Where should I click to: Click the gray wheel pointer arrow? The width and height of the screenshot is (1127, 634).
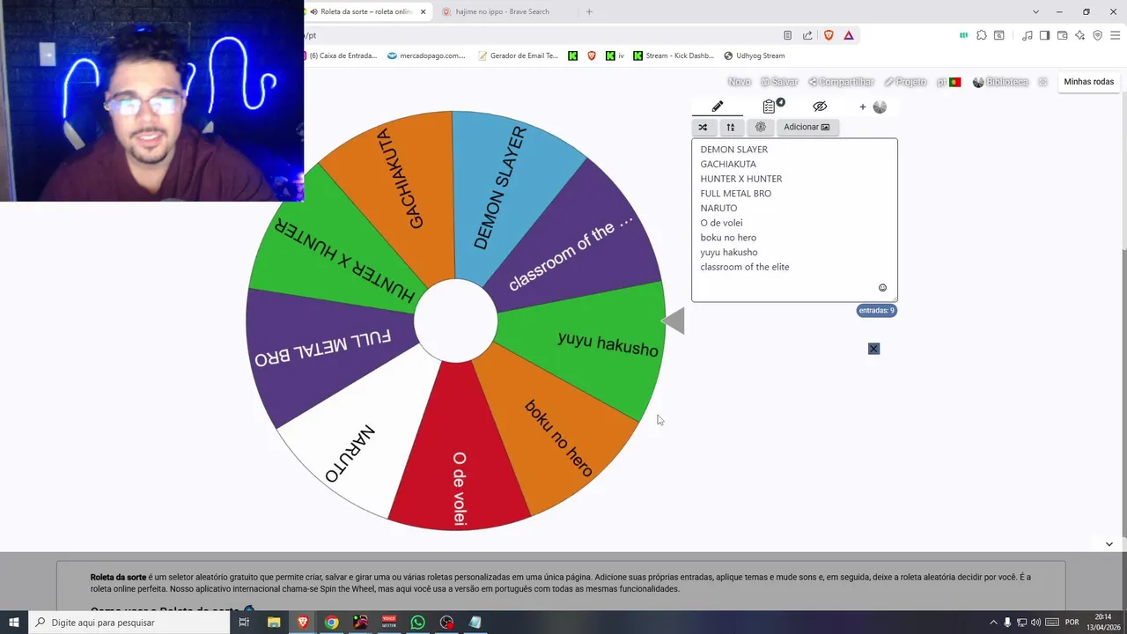[x=674, y=321]
